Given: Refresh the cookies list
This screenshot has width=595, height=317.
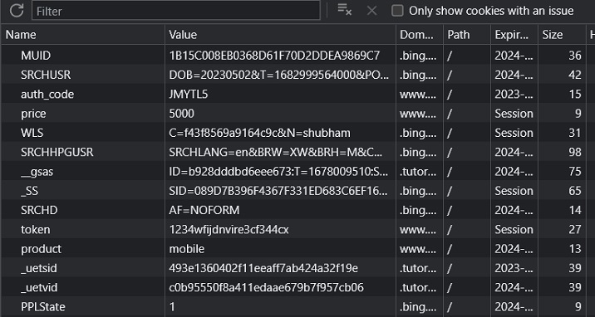Looking at the screenshot, I should (17, 11).
